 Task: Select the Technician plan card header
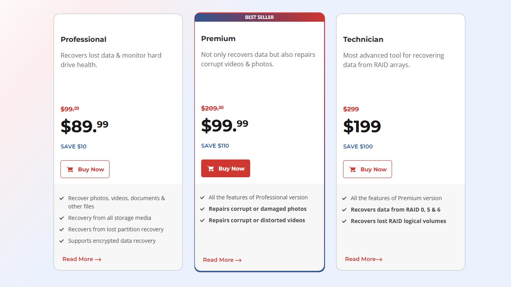(x=363, y=39)
